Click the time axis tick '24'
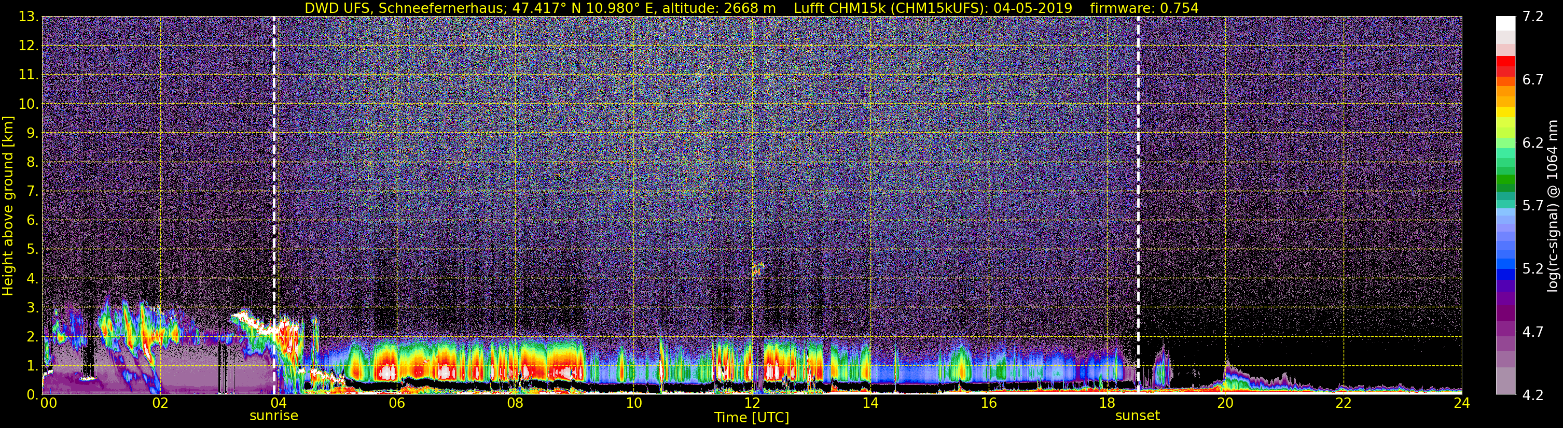Viewport: 1563px width, 428px height. (x=1462, y=403)
